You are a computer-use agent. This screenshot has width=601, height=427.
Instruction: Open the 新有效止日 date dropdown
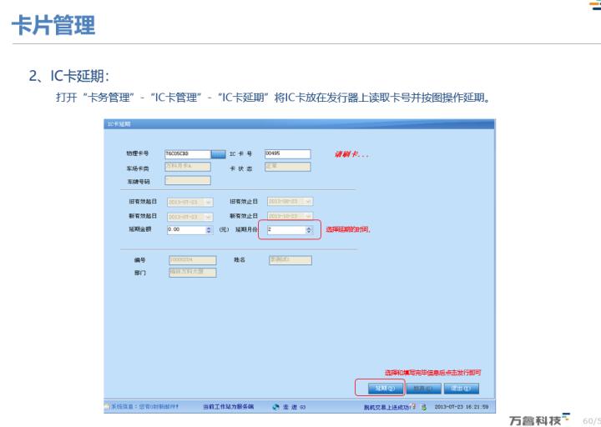click(x=309, y=216)
